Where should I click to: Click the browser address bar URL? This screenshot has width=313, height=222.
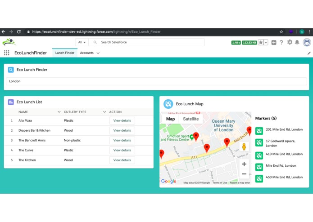tap(96, 31)
